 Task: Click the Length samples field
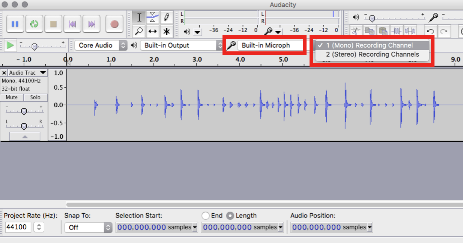240,227
